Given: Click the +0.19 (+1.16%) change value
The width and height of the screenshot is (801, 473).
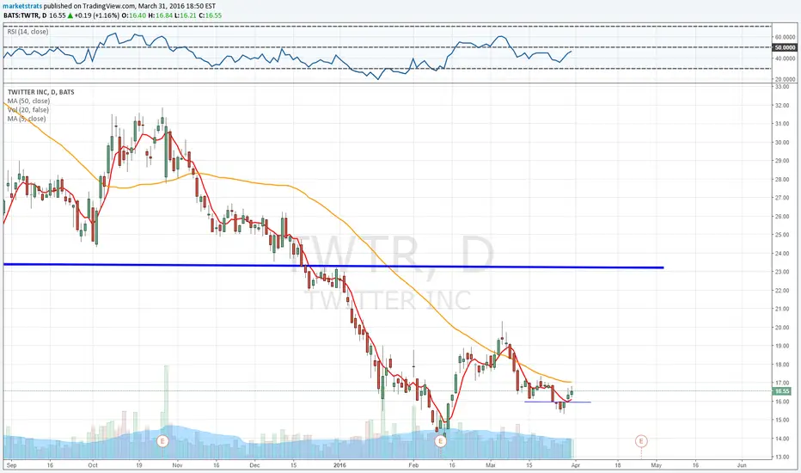Looking at the screenshot, I should pyautogui.click(x=97, y=15).
